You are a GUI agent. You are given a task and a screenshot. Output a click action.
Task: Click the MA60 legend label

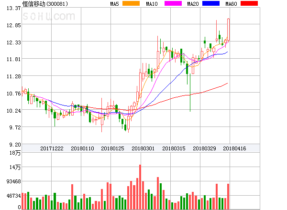click(231, 4)
